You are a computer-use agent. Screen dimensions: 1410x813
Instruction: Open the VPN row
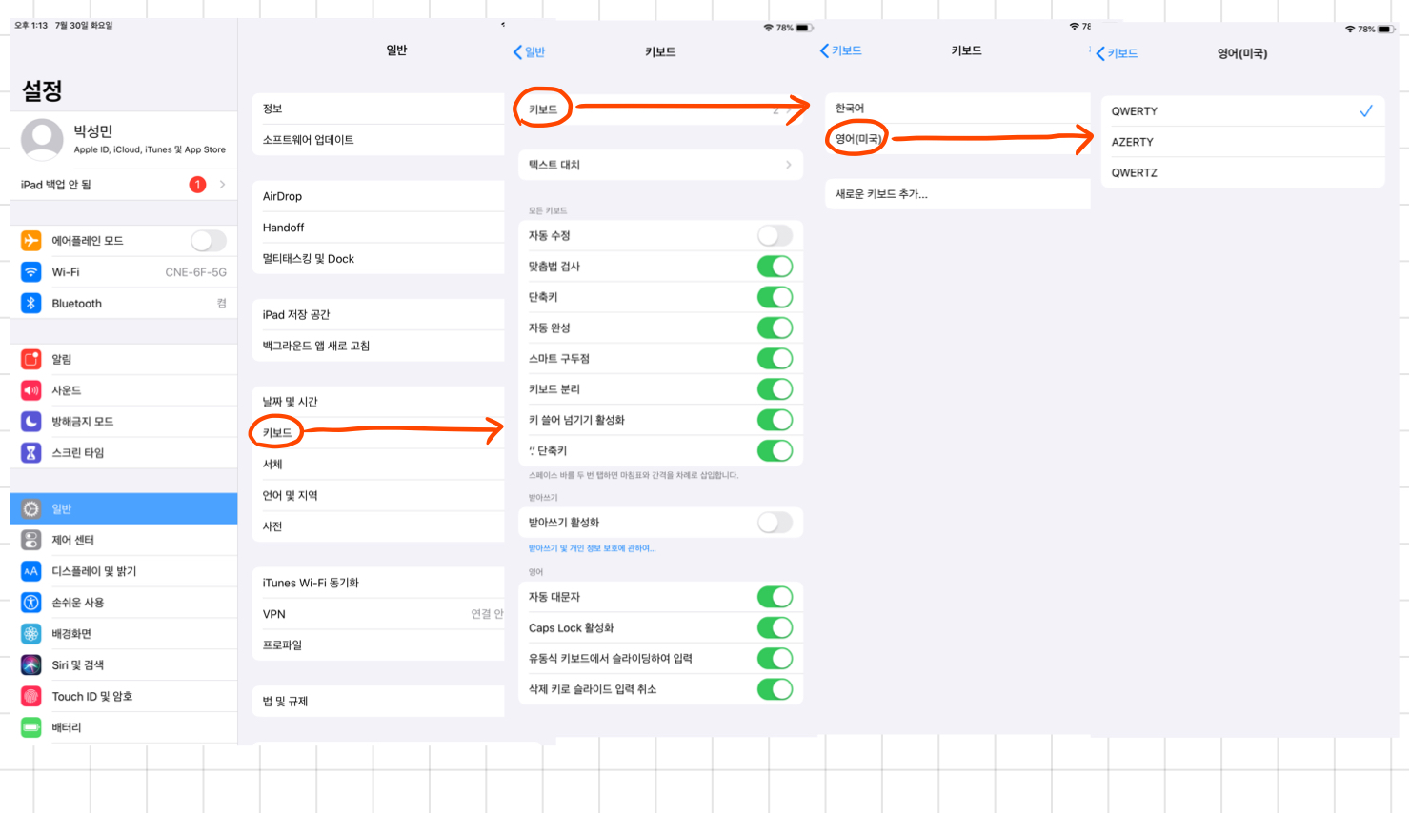click(x=378, y=614)
